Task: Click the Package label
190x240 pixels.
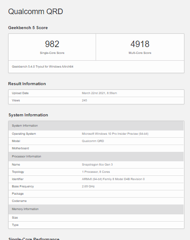Action: tap(18, 194)
